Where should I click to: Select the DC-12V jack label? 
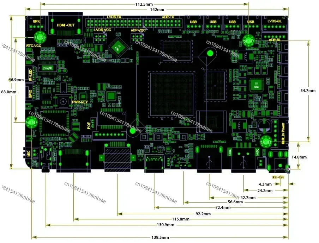tap(278, 177)
